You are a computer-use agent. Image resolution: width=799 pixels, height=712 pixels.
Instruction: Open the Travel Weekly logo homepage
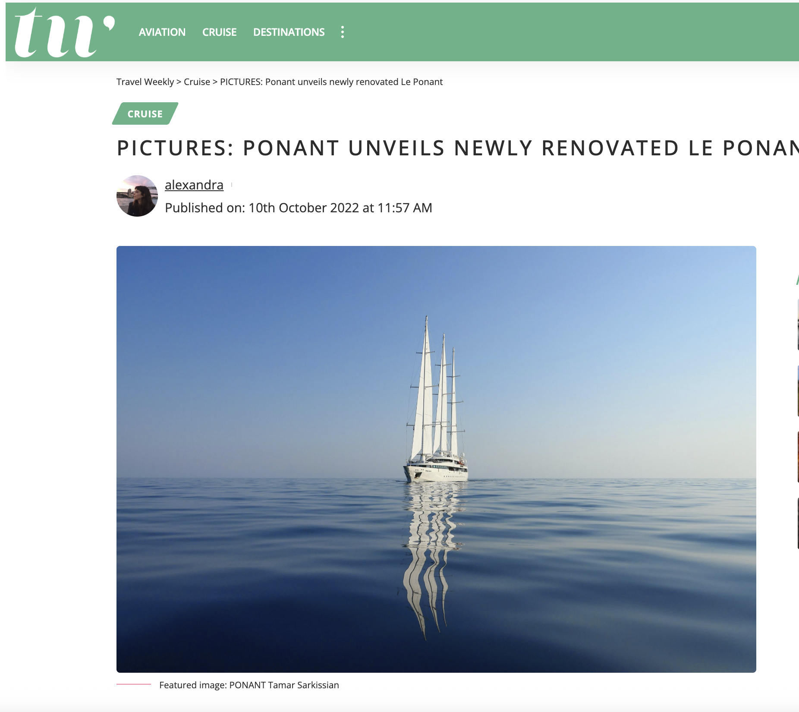click(65, 32)
